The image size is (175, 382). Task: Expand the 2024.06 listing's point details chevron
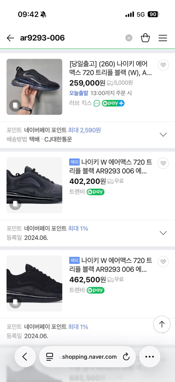(163, 233)
